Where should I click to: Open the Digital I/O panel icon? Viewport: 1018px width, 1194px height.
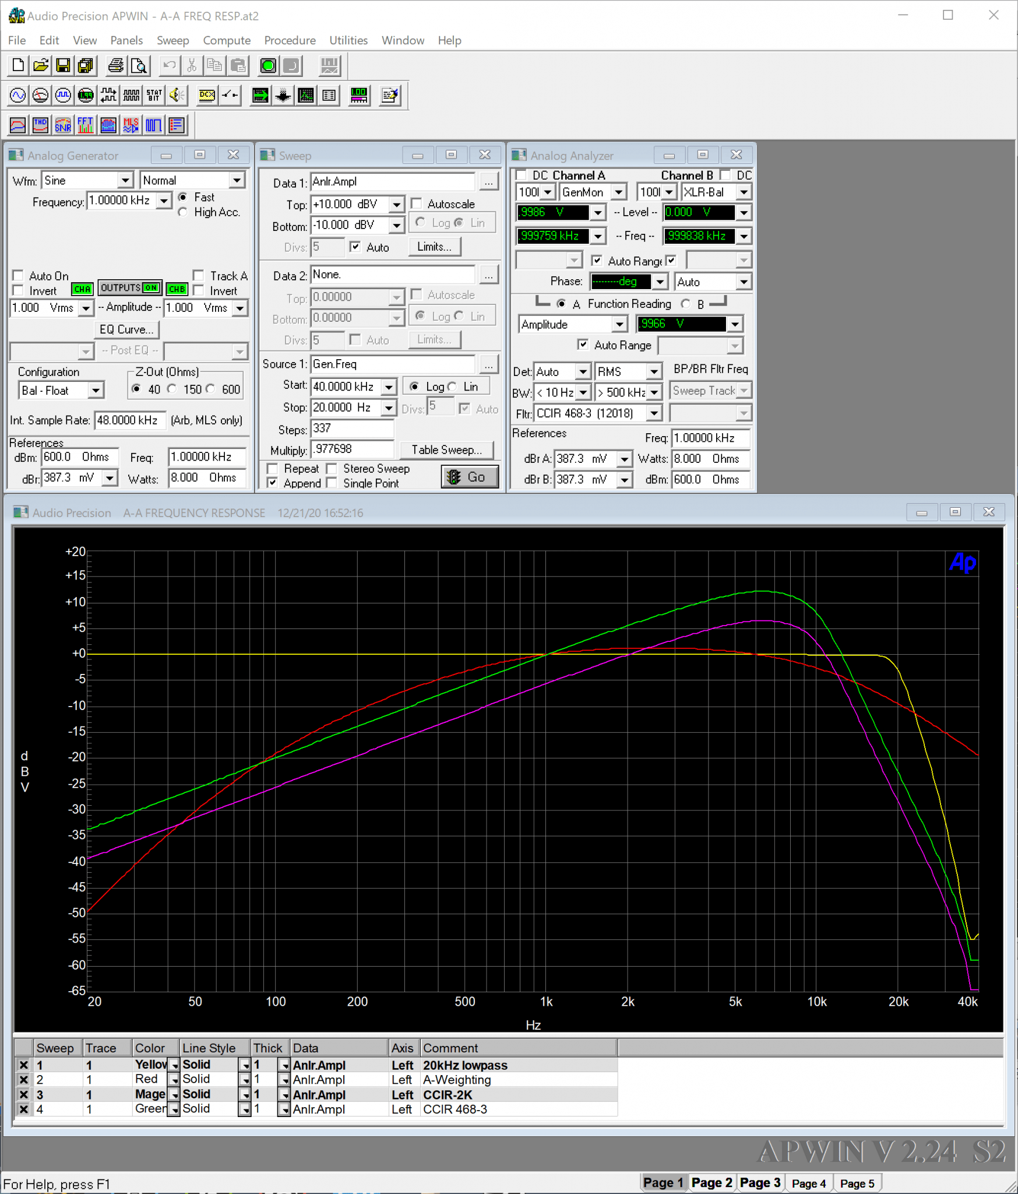click(108, 95)
